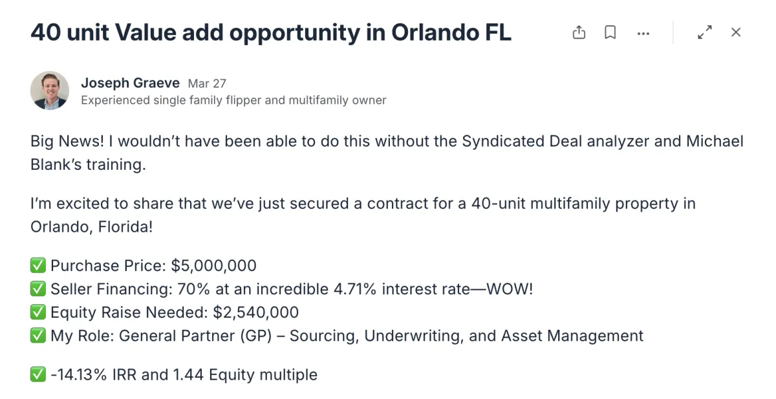Click the author bio about single family flipping
Screen dimensions: 776x399
233,100
